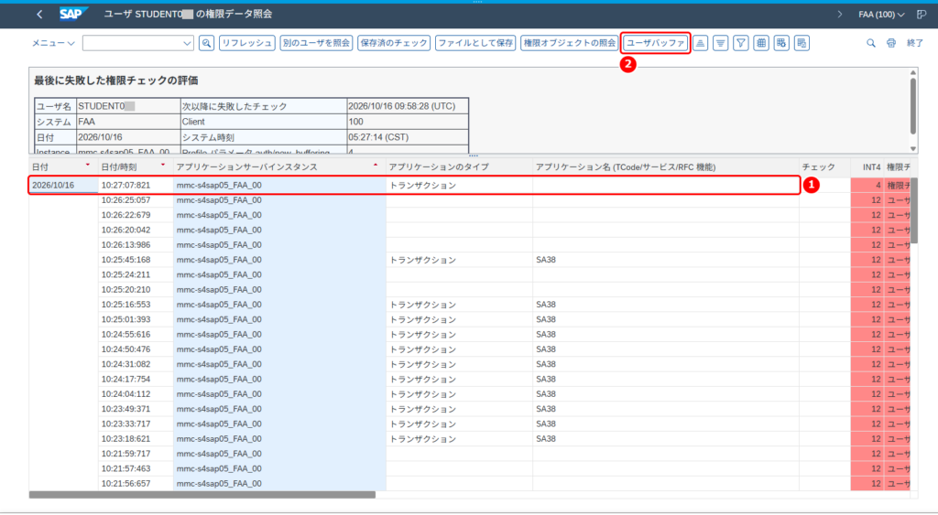
Task: Click the select layout icon
Action: point(781,43)
